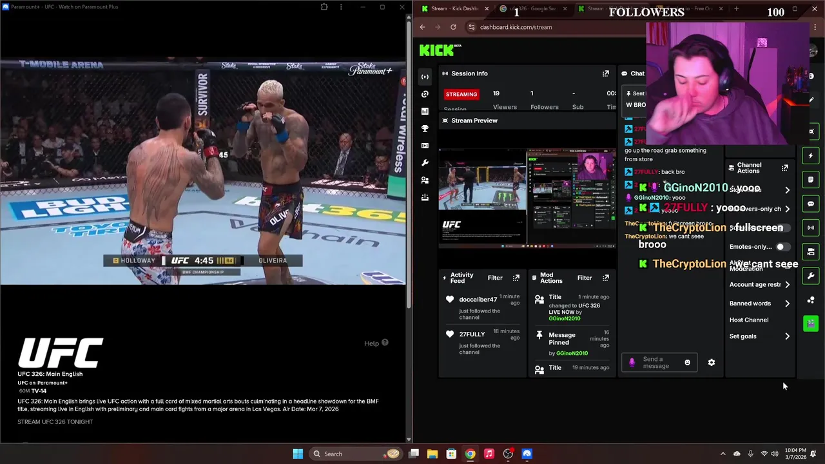Click the lightning bolt widget in right rail
The height and width of the screenshot is (464, 825).
(811, 155)
